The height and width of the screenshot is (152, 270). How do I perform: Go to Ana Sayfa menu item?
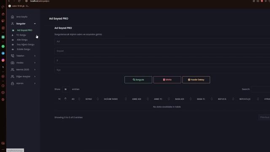point(22,17)
